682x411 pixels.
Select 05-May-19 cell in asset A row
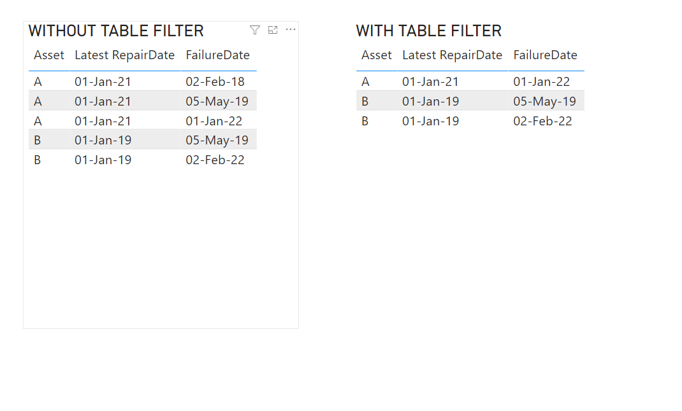tap(217, 101)
